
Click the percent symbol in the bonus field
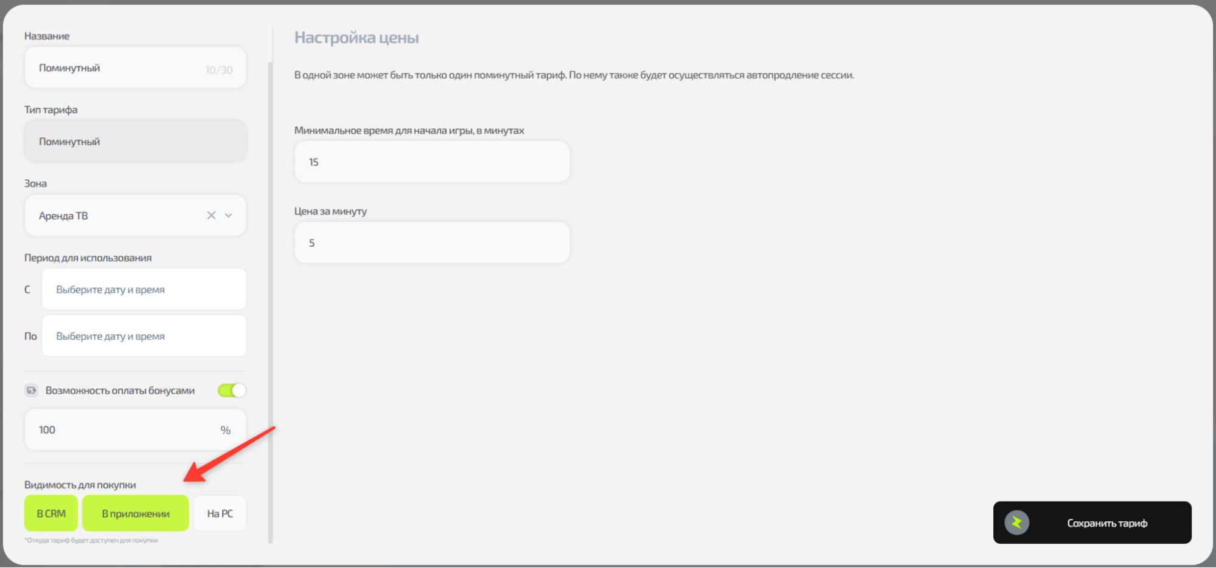coord(226,430)
